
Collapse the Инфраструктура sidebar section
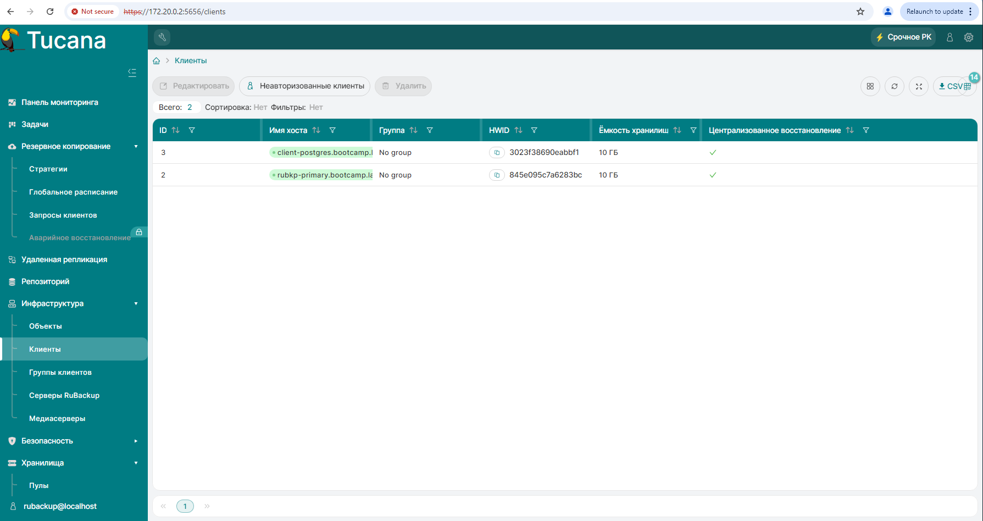(x=136, y=304)
